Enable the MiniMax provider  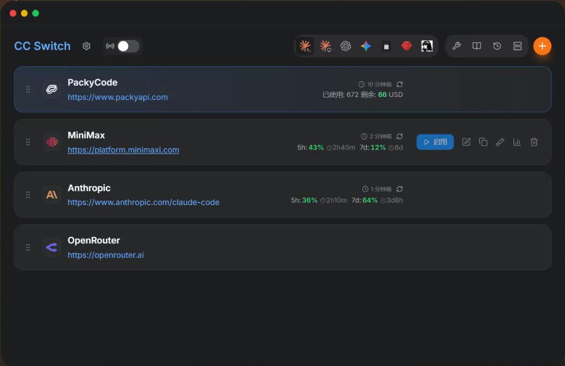pyautogui.click(x=435, y=142)
